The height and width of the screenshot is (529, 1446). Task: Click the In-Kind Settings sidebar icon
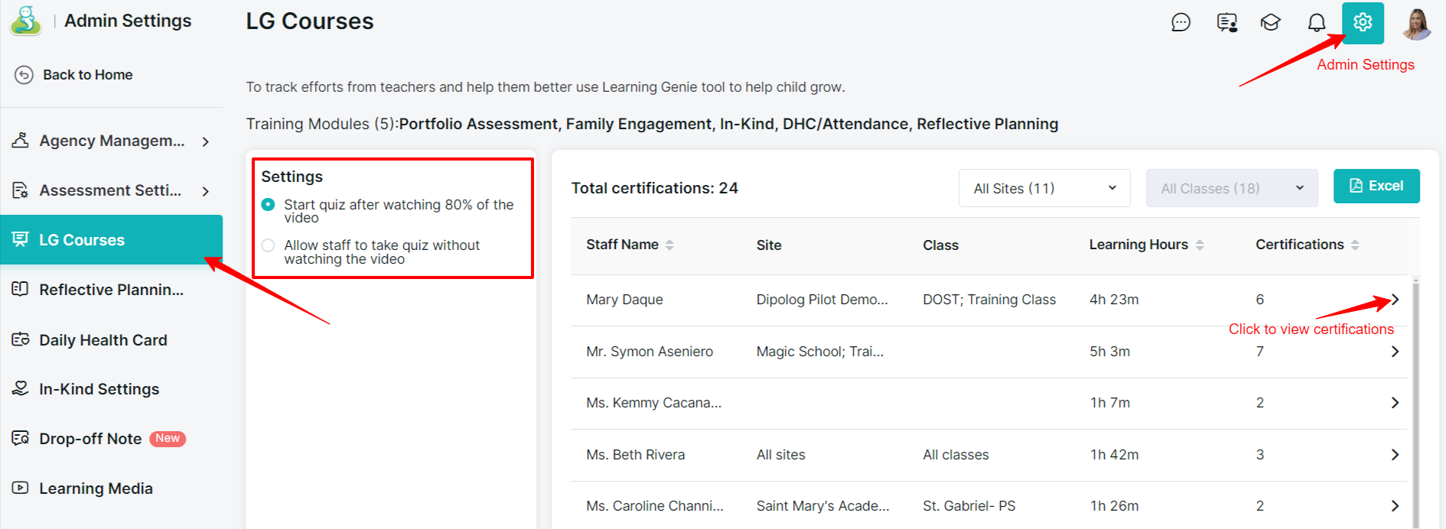click(x=21, y=388)
